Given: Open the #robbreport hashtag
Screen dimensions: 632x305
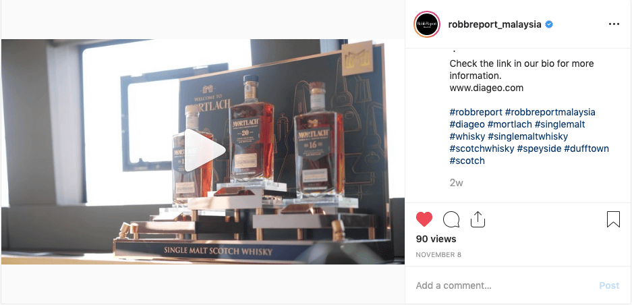Looking at the screenshot, I should pos(476,112).
